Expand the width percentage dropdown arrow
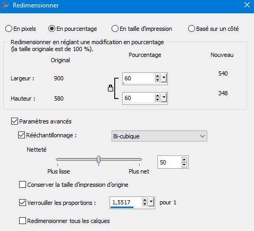Image resolution: width=254 pixels, height=231 pixels. (x=164, y=78)
